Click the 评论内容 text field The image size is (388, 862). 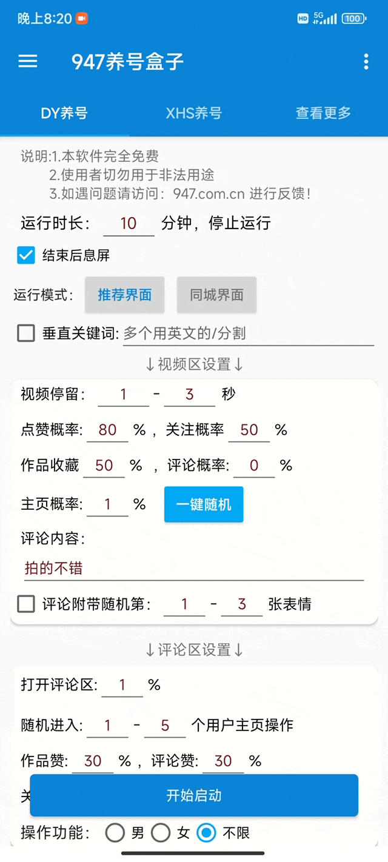click(194, 569)
